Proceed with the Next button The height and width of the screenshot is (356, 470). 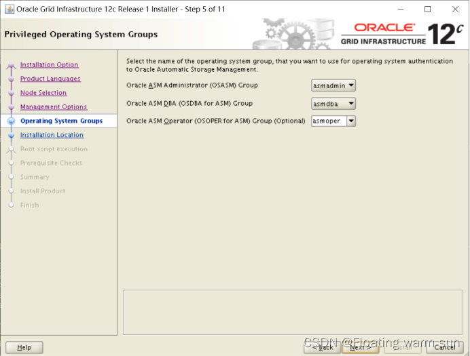pos(360,347)
